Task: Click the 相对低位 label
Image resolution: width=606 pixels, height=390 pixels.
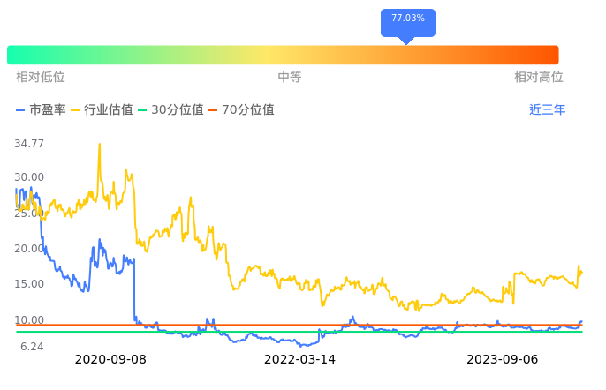Action: point(41,78)
